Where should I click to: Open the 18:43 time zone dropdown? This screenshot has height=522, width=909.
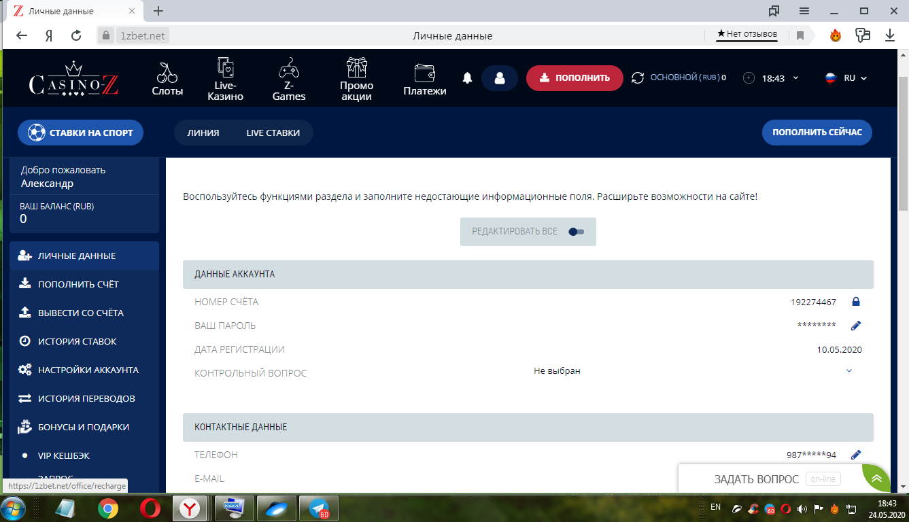[771, 78]
